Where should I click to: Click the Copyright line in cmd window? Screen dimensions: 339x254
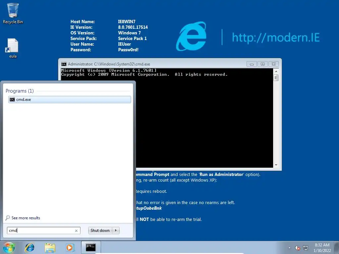[144, 74]
